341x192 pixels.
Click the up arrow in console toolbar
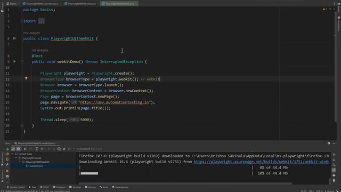(334, 155)
